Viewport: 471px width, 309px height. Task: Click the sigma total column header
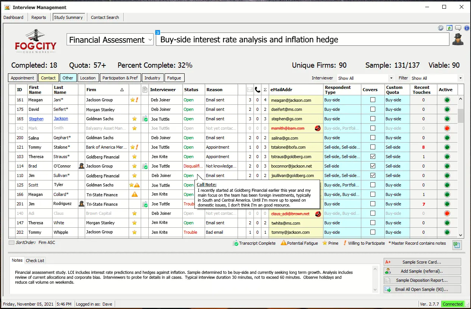click(x=265, y=90)
